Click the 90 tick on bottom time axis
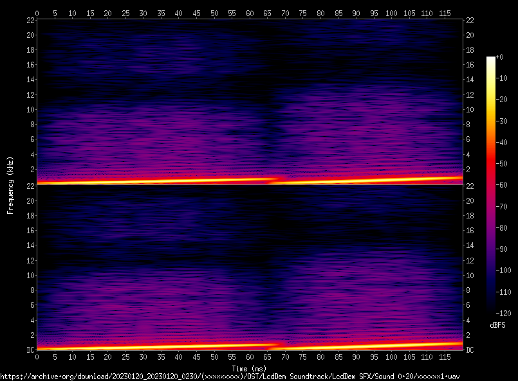The width and height of the screenshot is (518, 381). click(356, 357)
